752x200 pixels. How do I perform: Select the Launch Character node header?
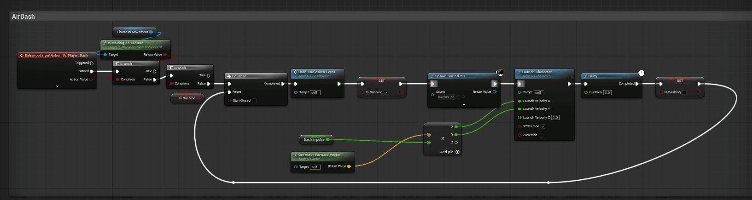tap(544, 73)
